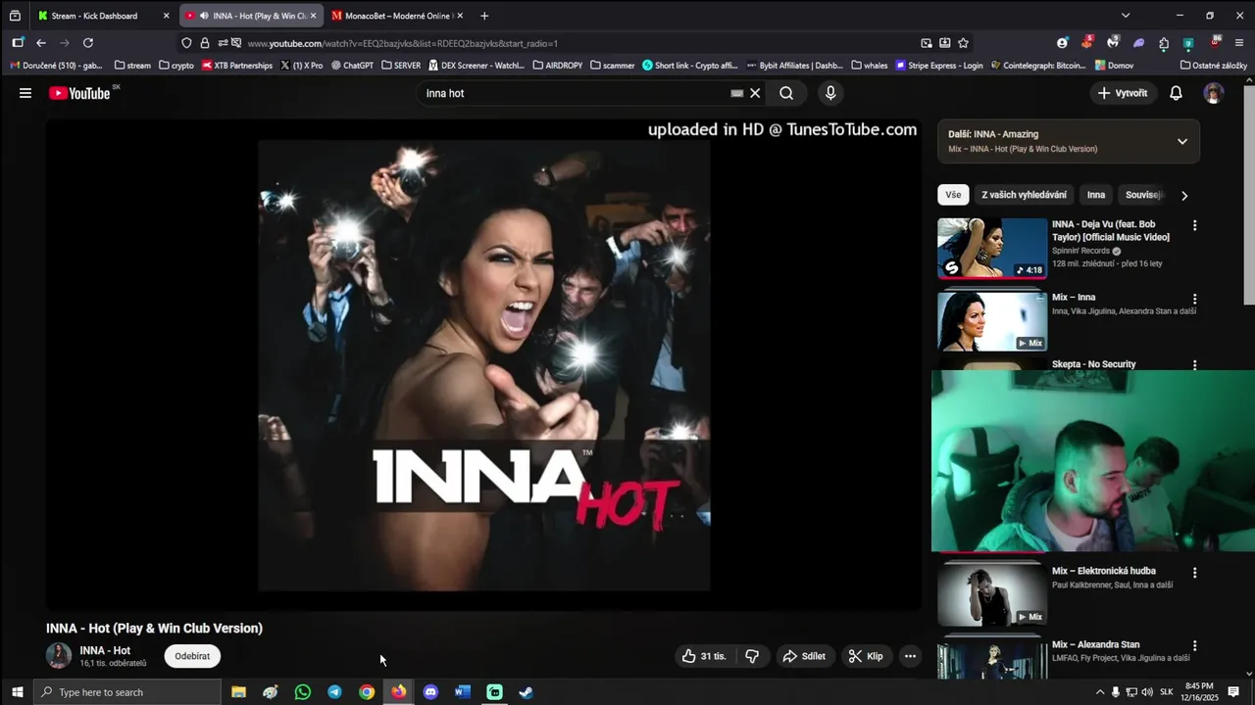The height and width of the screenshot is (705, 1255).
Task: Open the Mix – Inna thumbnail
Action: point(992,321)
